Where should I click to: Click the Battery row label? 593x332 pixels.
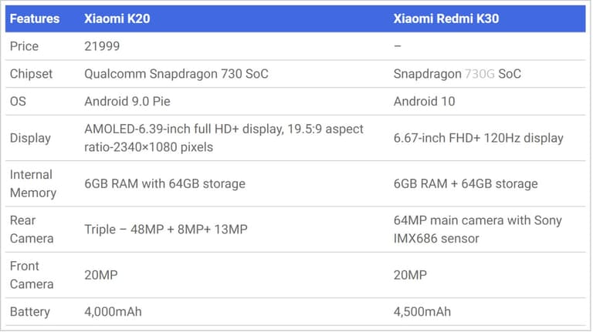tap(30, 311)
